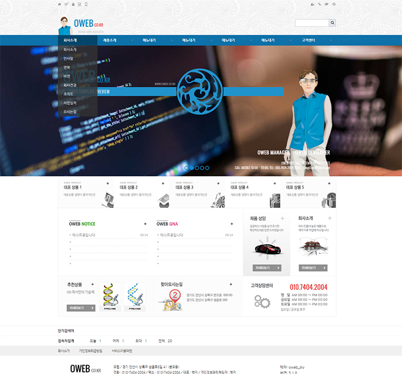
Task: Click plus icon beside 회사소개 side card
Action: [330, 218]
